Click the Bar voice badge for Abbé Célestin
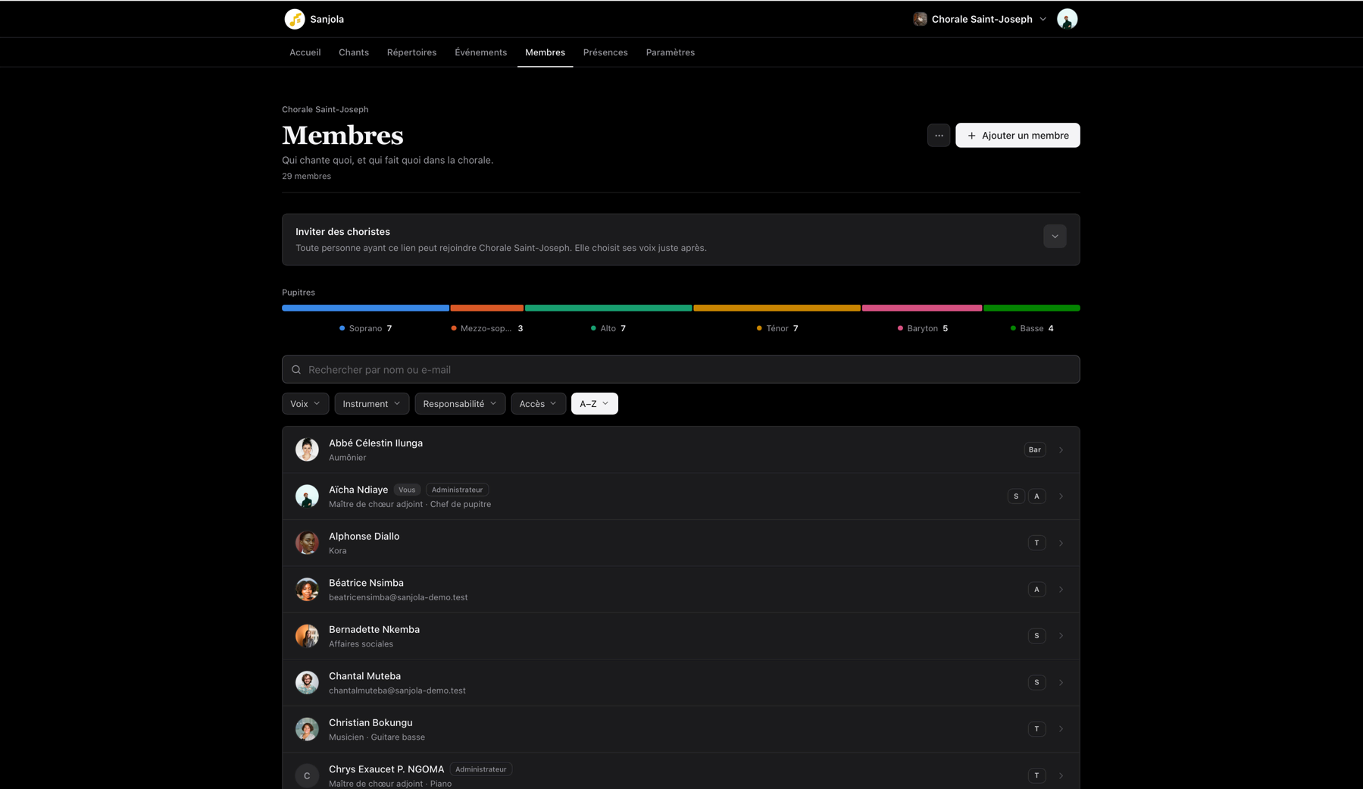Viewport: 1363px width, 789px height. [1035, 450]
